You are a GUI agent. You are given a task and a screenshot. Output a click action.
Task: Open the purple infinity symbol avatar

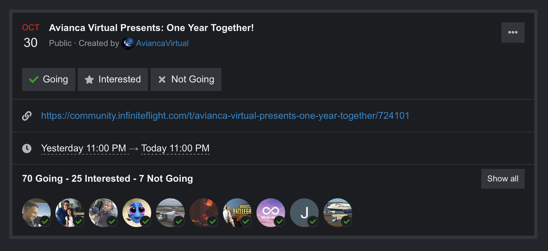coord(270,213)
